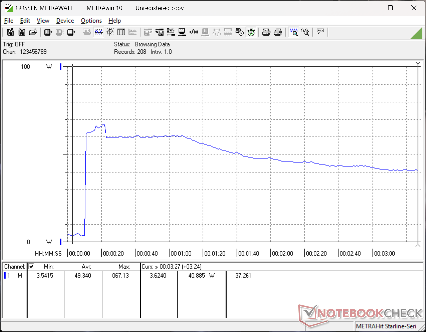Viewport: 426px width, 332px height.
Task: Click the zoom waveform magnifier icon
Action: tap(293, 32)
